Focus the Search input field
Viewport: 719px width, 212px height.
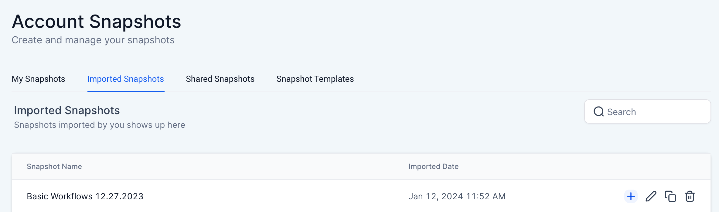coord(653,112)
